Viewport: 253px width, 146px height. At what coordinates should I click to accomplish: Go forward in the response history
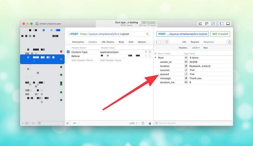[161, 42]
